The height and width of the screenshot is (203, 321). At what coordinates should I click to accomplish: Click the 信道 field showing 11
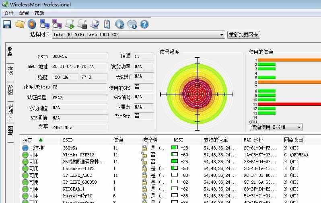[144, 56]
